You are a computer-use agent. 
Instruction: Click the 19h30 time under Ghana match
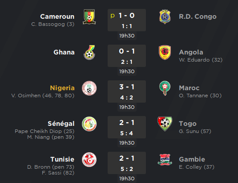127,71
